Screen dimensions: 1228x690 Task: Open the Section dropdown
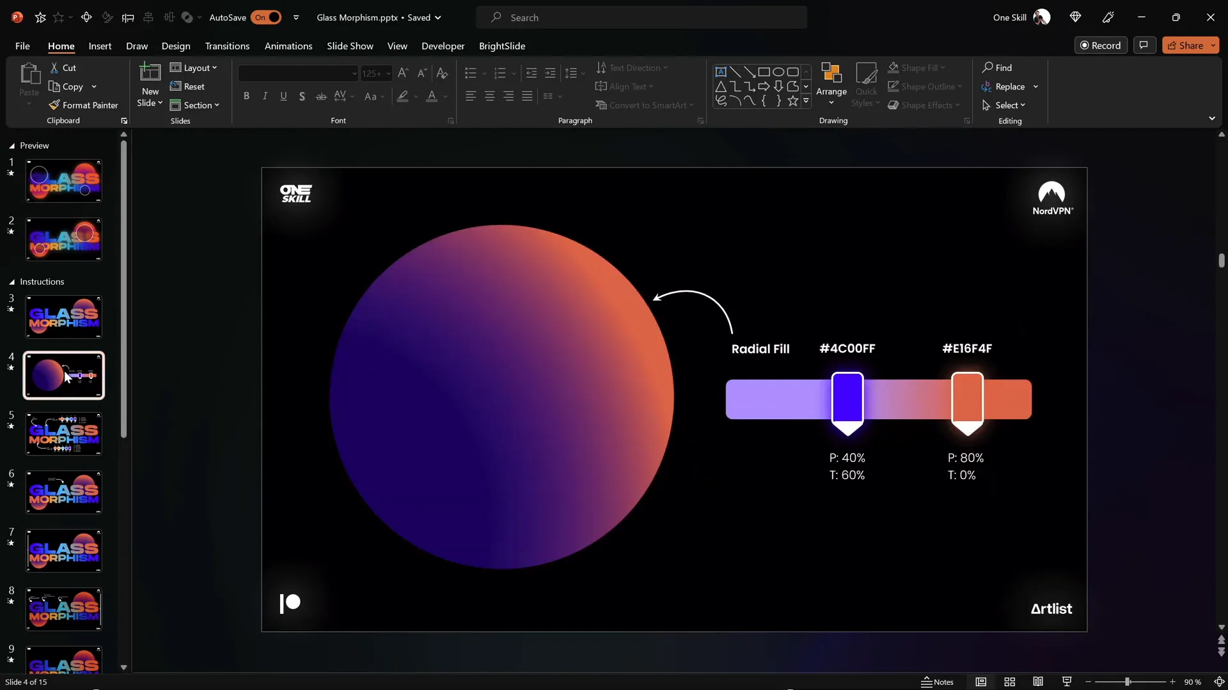coord(195,105)
